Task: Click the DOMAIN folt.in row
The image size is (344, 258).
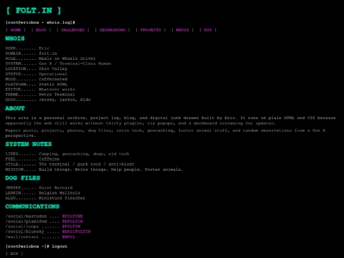Action: point(31,54)
